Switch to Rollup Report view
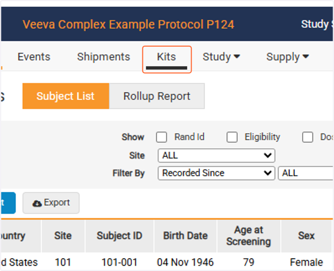 coord(157,96)
